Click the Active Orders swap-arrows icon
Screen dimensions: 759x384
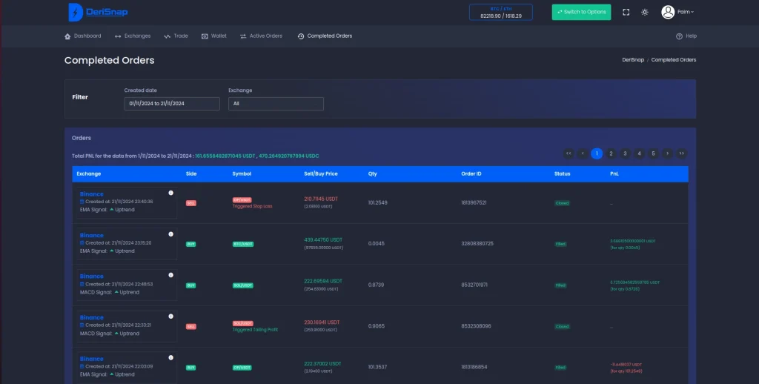pyautogui.click(x=243, y=36)
